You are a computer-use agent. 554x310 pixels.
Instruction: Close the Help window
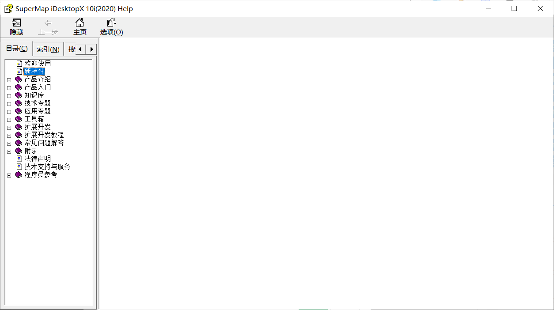click(540, 8)
